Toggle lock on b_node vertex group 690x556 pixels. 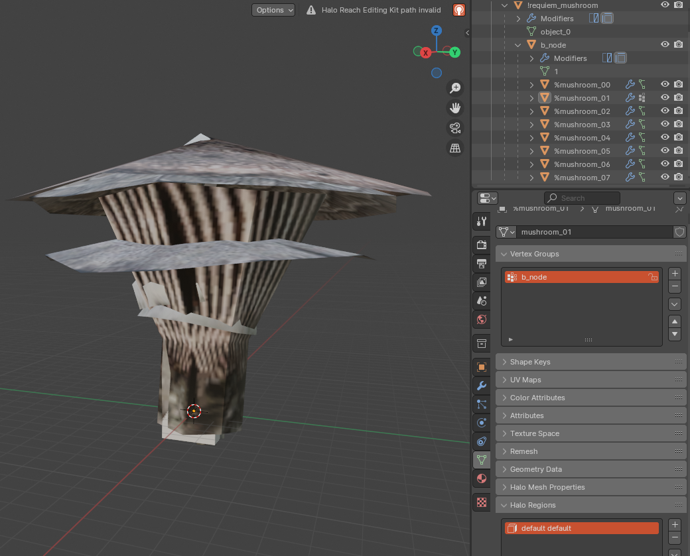click(x=653, y=277)
